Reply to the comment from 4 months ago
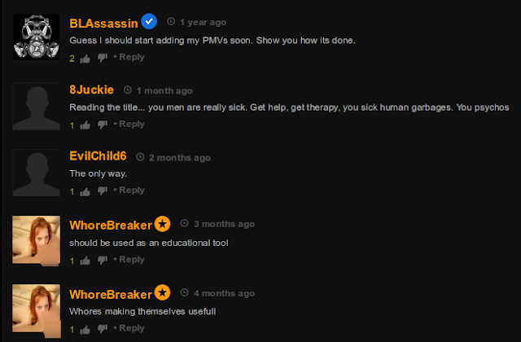The image size is (521, 342). [x=132, y=328]
